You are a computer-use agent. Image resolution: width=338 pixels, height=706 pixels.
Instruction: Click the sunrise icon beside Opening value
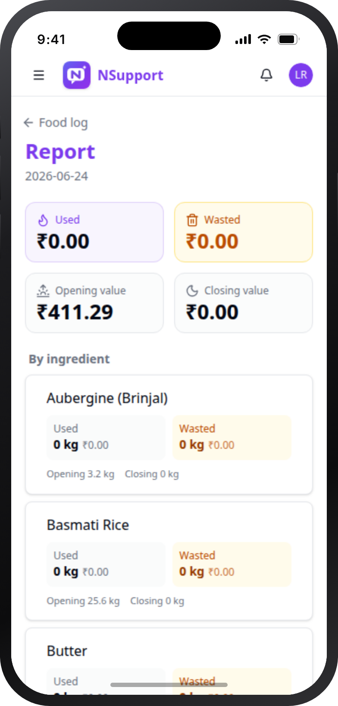point(43,291)
